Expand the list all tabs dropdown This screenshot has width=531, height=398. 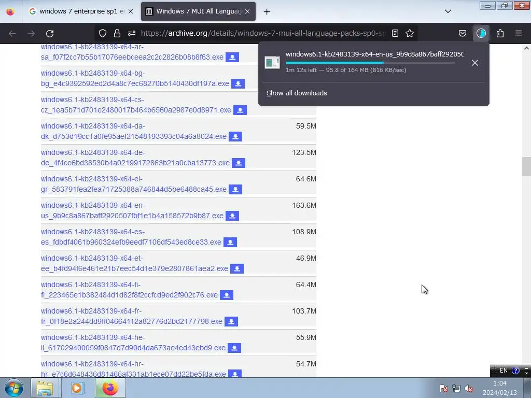pos(448,11)
